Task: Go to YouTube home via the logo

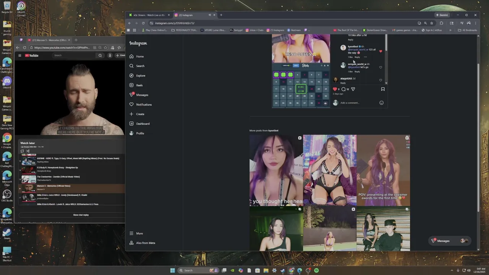Action: click(x=32, y=55)
